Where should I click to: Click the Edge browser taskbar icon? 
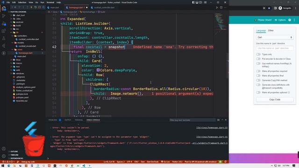click(9, 166)
